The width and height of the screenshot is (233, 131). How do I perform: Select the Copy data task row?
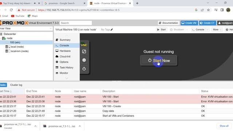coord(116,111)
